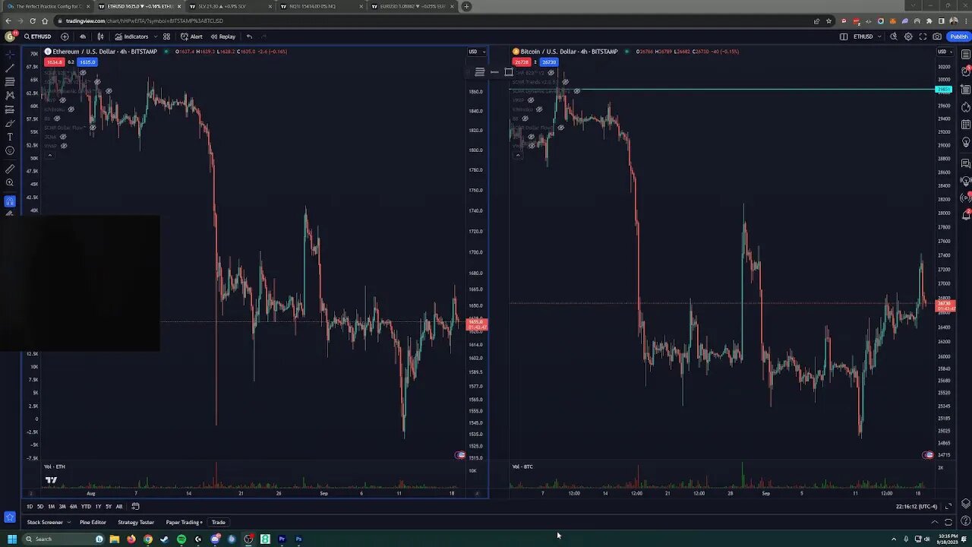Toggle SCMR Dollar Flow visibility on Ethereum chart
Viewport: 972px width, 547px height.
(x=91, y=128)
